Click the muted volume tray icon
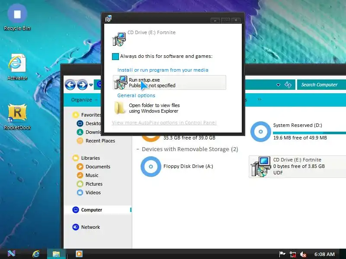 [x=303, y=254]
